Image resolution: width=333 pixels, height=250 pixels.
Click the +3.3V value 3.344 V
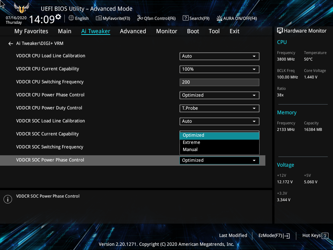pyautogui.click(x=284, y=200)
